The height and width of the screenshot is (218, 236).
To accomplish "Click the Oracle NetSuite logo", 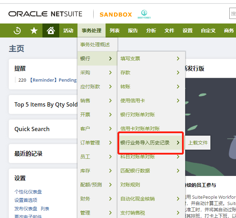I will [45, 14].
